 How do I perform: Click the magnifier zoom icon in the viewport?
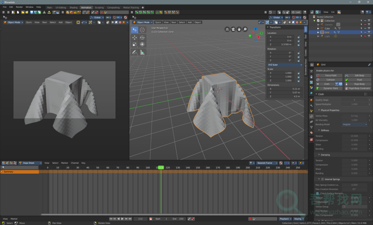click(244, 29)
